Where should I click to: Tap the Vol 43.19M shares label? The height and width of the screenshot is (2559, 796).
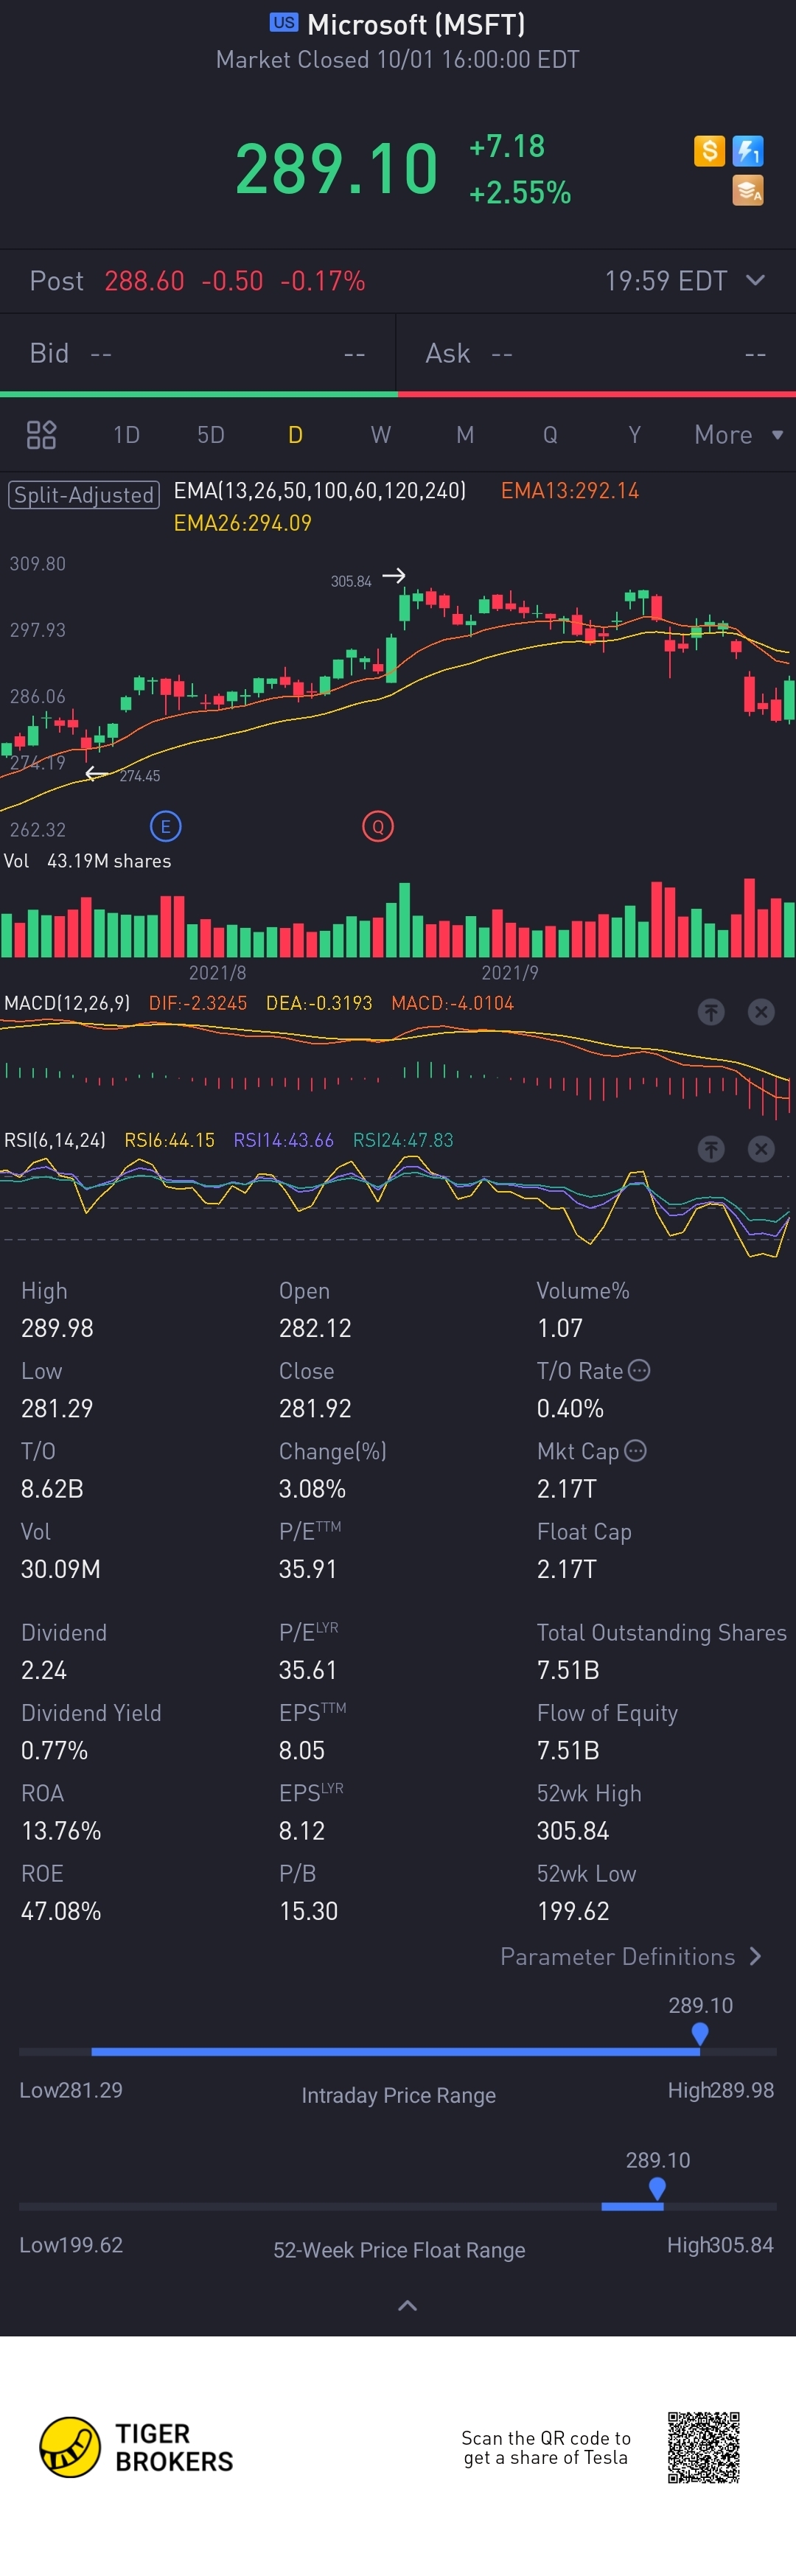click(x=88, y=860)
